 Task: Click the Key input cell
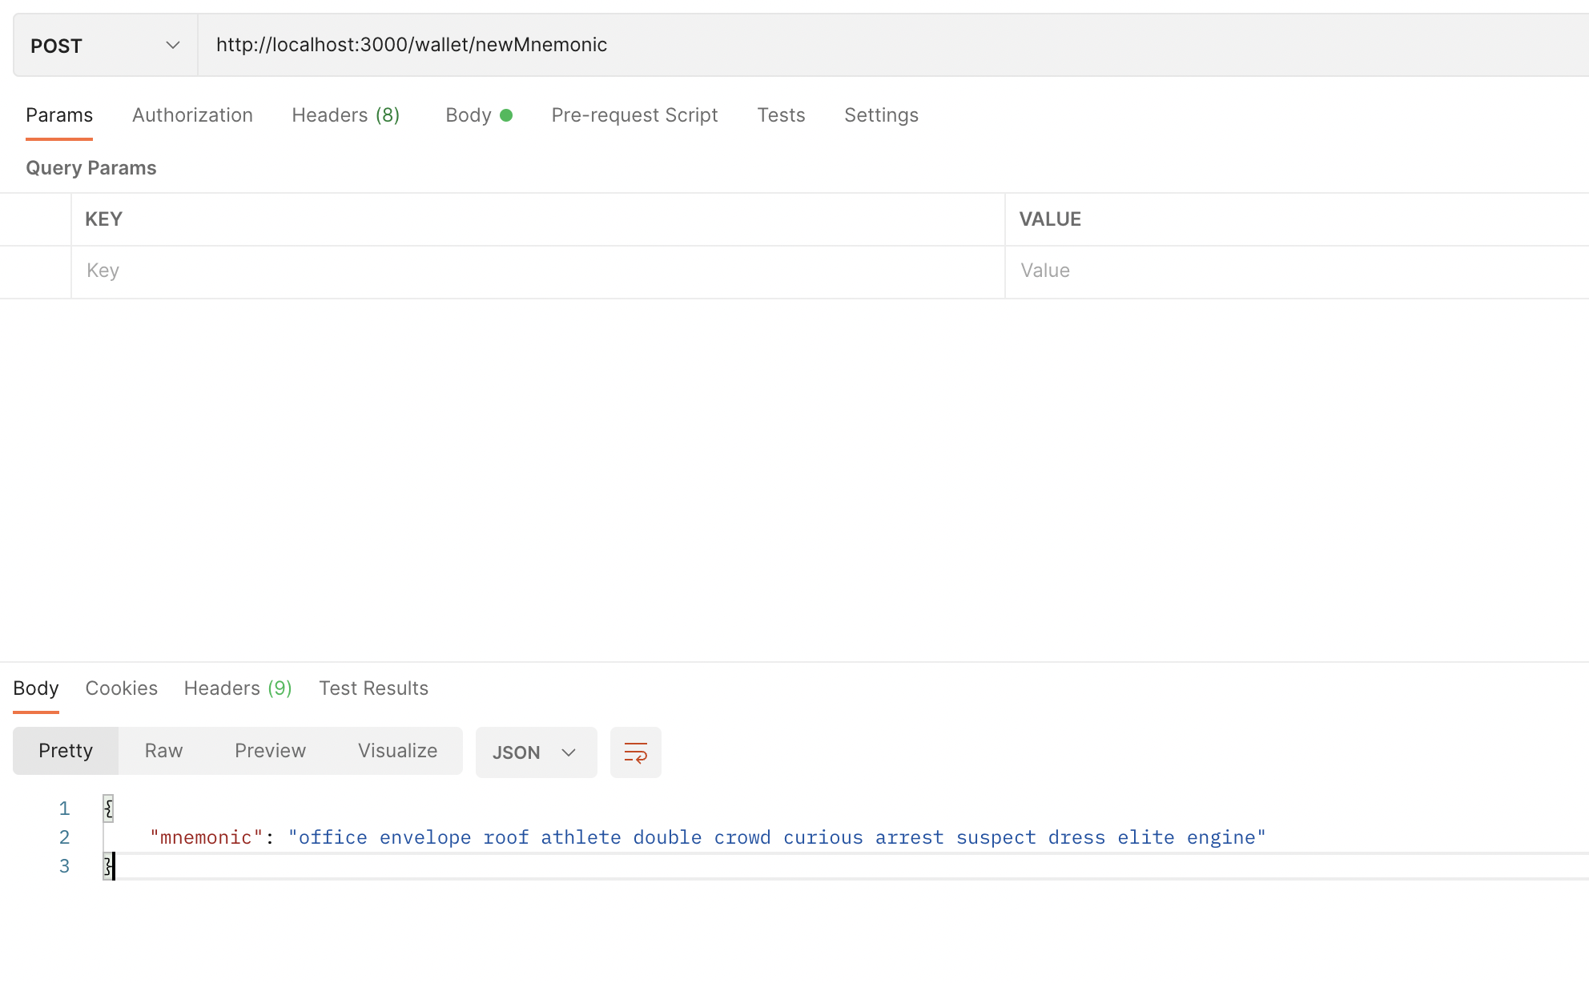tap(537, 271)
